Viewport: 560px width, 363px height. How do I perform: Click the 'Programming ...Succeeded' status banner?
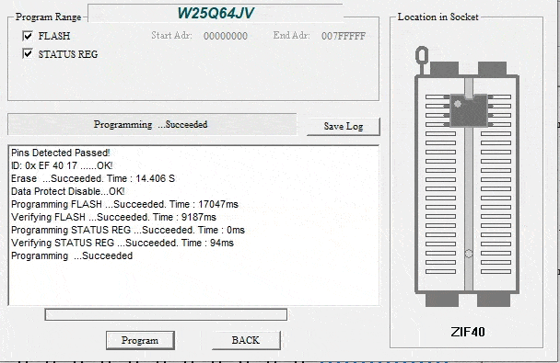tap(151, 124)
